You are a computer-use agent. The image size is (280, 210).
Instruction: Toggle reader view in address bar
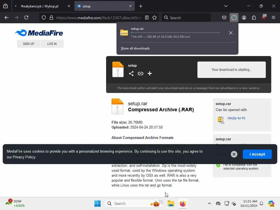(147, 17)
